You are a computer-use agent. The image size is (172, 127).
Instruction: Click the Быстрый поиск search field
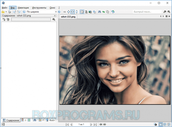(x=147, y=12)
